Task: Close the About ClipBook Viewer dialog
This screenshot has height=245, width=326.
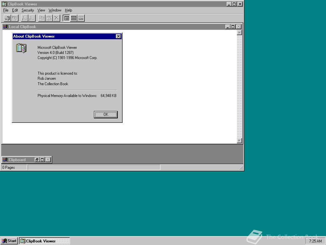Action: pyautogui.click(x=118, y=36)
